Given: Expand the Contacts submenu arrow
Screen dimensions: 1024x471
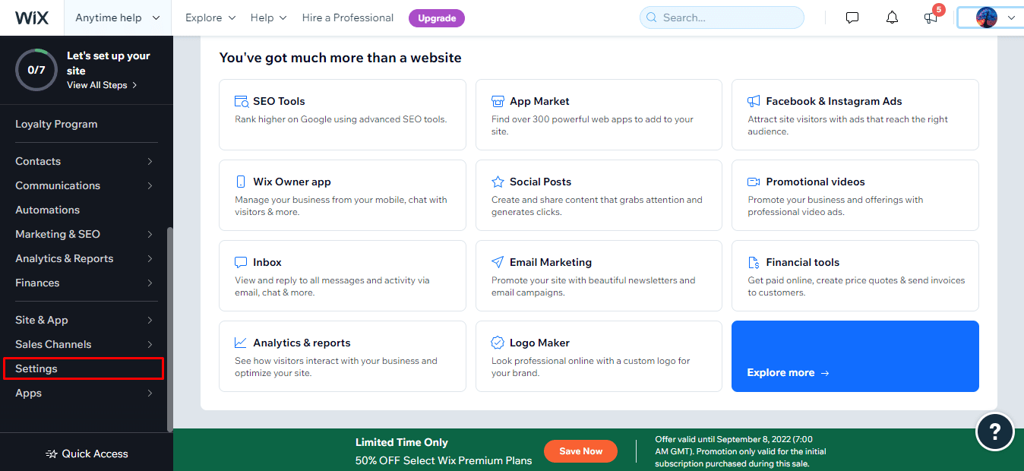Looking at the screenshot, I should point(150,161).
